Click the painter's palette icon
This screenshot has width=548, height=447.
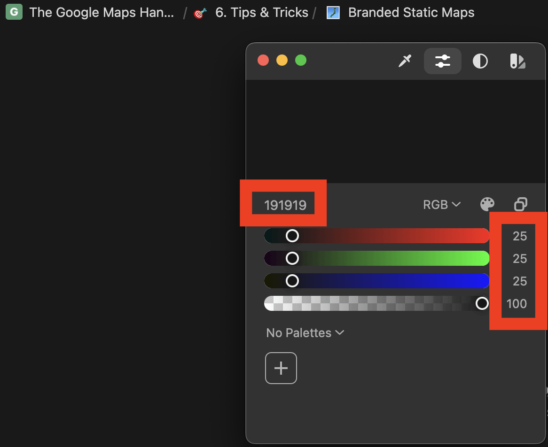pyautogui.click(x=487, y=204)
